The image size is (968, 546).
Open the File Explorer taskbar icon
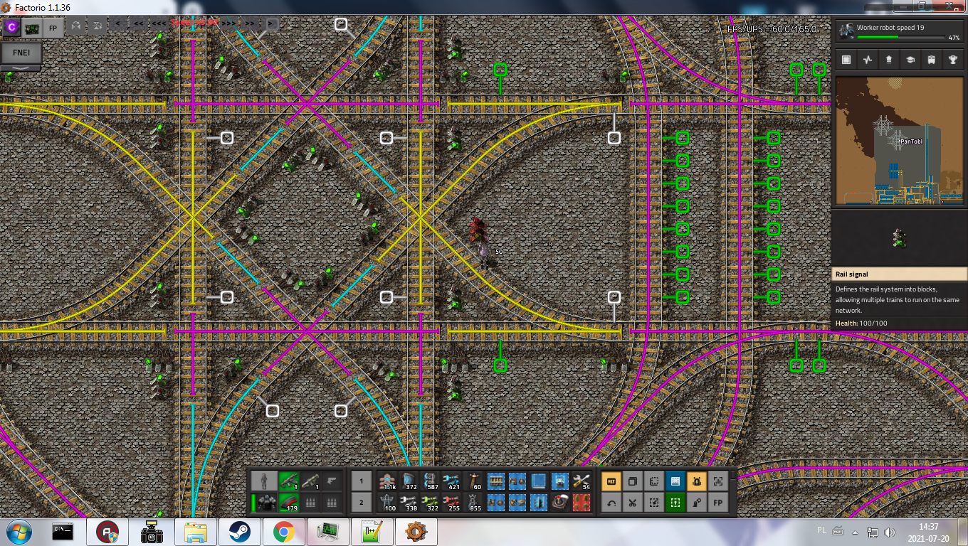click(195, 532)
